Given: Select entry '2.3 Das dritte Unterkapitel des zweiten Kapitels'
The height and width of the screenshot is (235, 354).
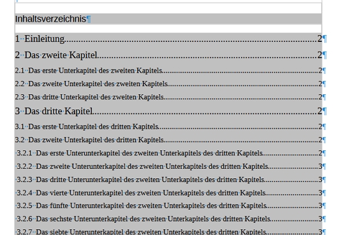Looking at the screenshot, I should pos(168,97).
